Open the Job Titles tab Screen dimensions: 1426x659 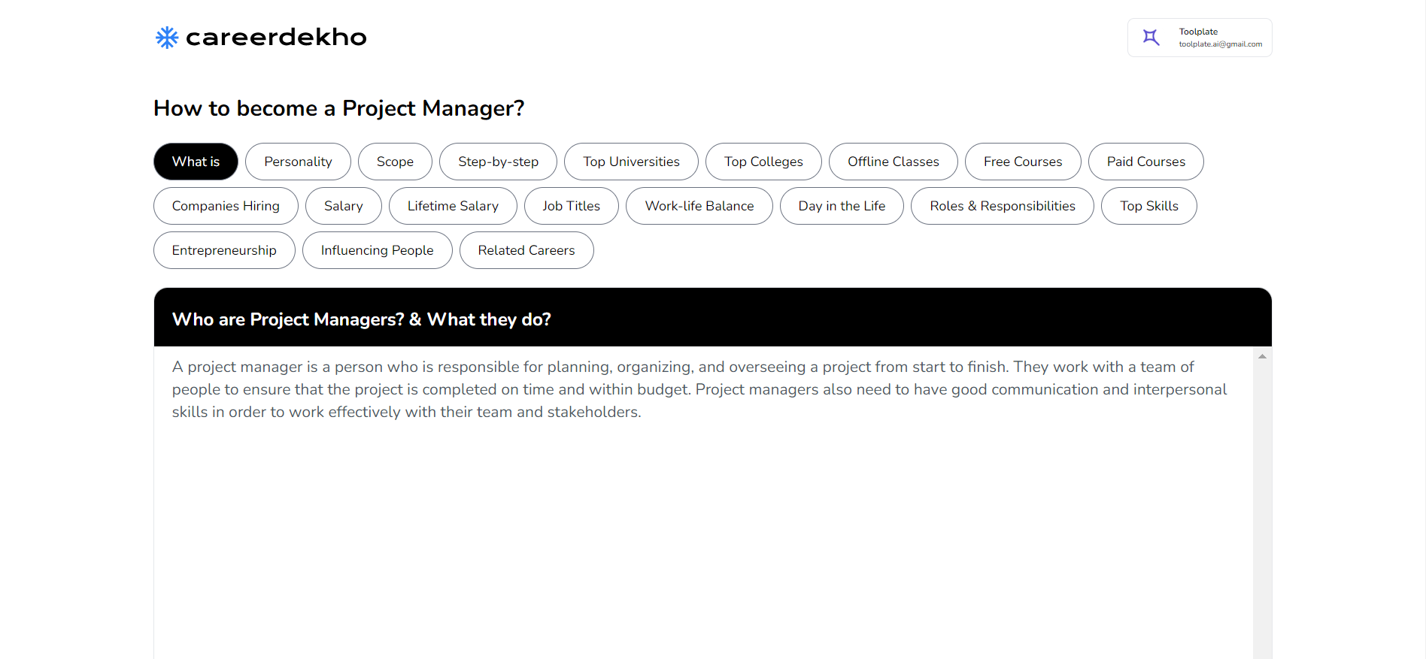coord(572,206)
